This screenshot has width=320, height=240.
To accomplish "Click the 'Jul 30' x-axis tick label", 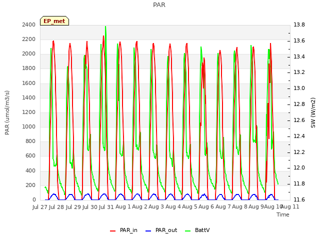I will coord(90,207).
